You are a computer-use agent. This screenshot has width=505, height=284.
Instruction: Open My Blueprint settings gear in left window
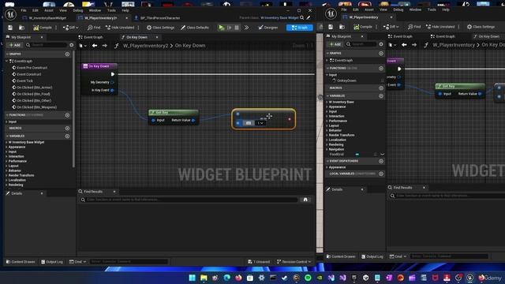pyautogui.click(x=72, y=45)
